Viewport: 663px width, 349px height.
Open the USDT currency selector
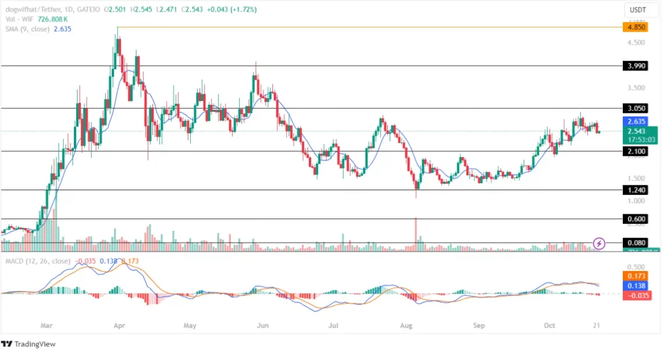click(639, 10)
